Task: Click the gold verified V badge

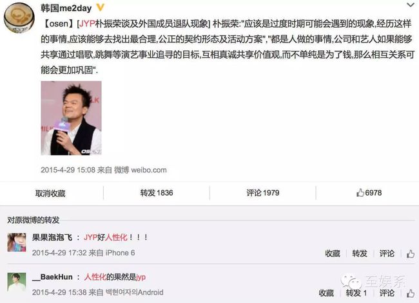Action: [101, 8]
